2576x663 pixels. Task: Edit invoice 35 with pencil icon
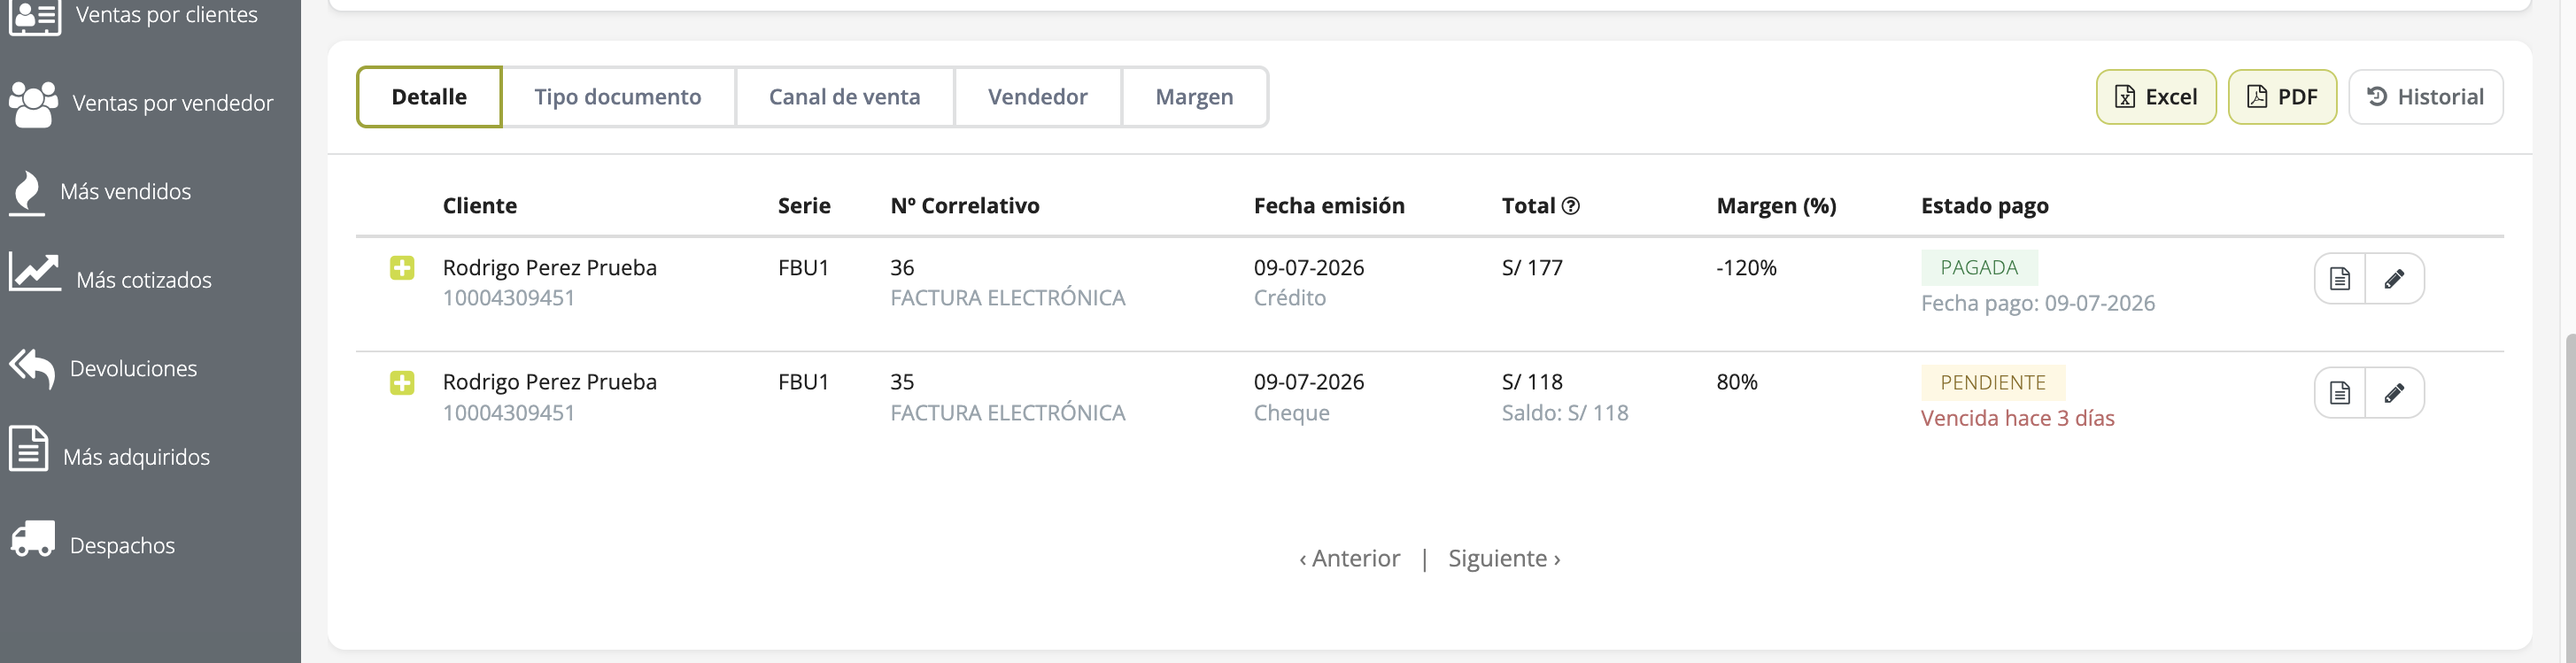(x=2394, y=393)
